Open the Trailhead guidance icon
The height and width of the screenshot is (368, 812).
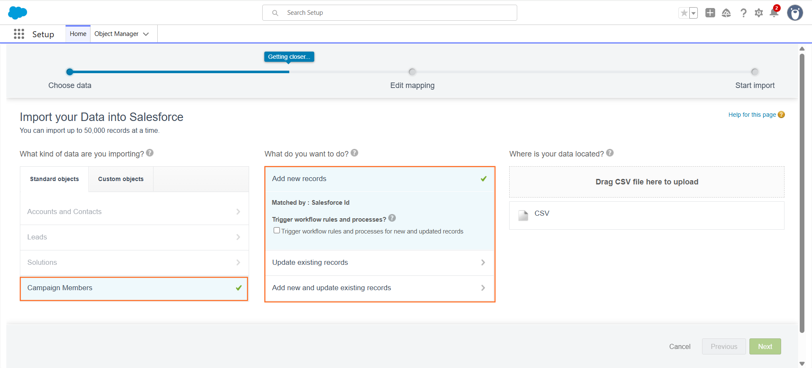pos(726,13)
